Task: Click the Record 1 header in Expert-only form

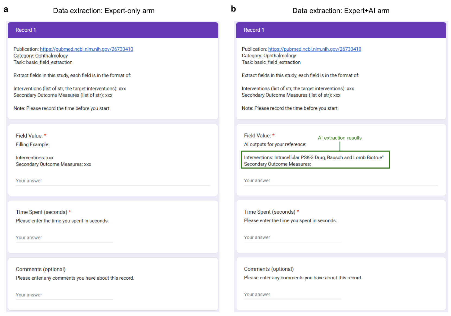Action: 26,30
